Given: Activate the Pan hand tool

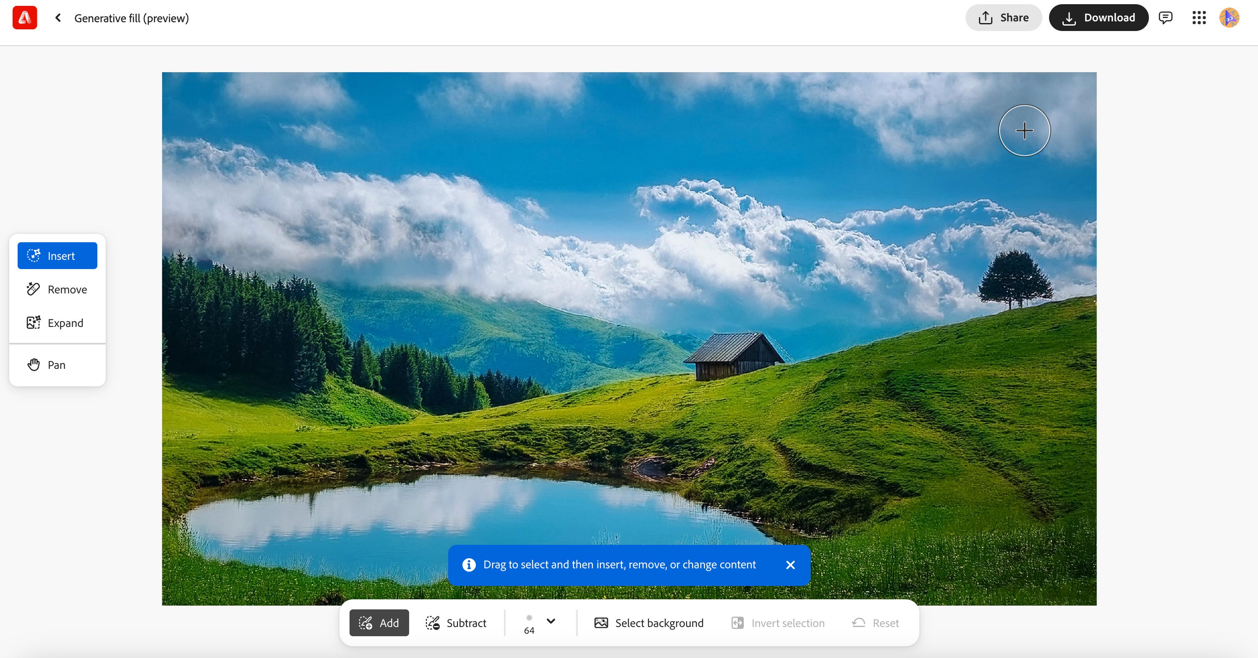Looking at the screenshot, I should tap(57, 365).
